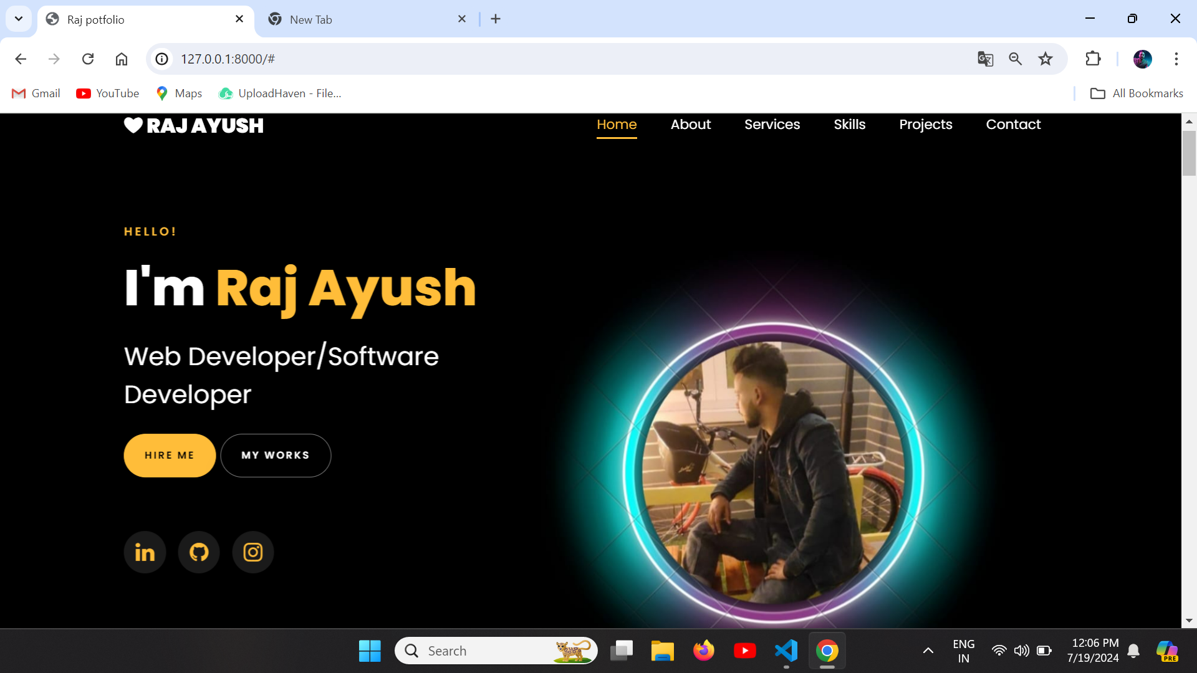The width and height of the screenshot is (1197, 673).
Task: Open the Windows Start menu
Action: point(370,651)
